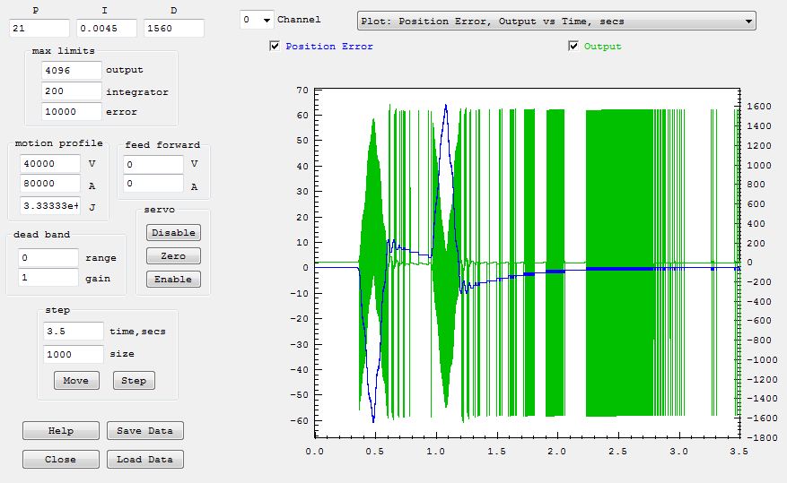Click Save Data button

pyautogui.click(x=144, y=431)
